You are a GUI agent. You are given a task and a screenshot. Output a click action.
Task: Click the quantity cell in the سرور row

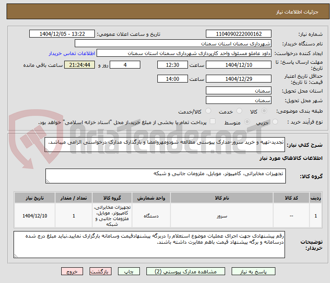point(74,215)
